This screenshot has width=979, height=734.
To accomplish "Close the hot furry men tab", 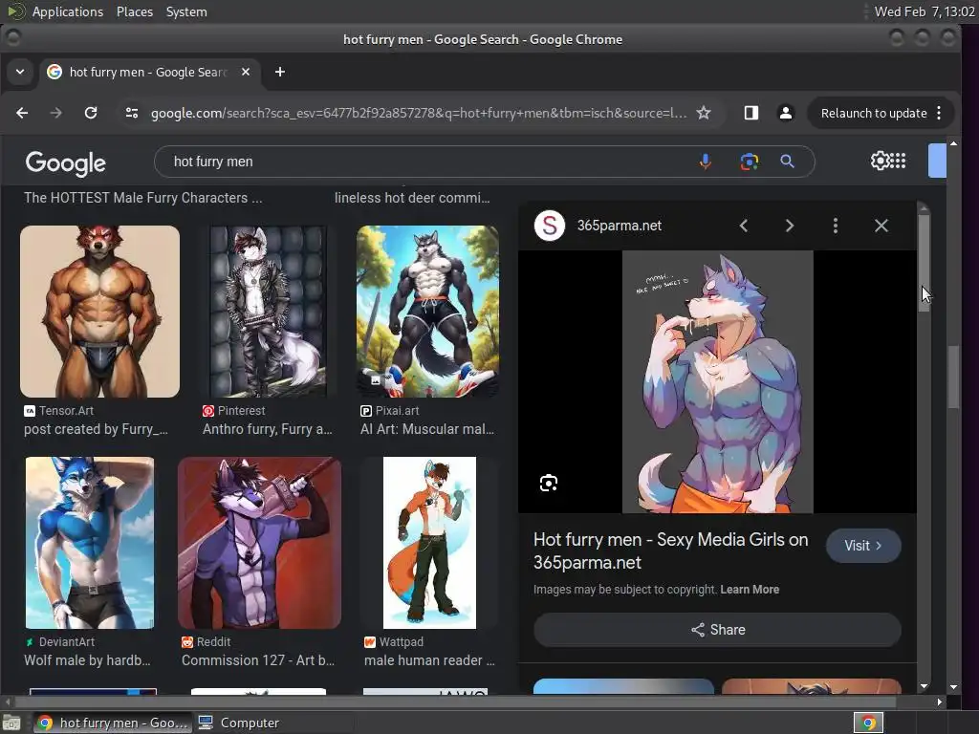I will pyautogui.click(x=246, y=72).
